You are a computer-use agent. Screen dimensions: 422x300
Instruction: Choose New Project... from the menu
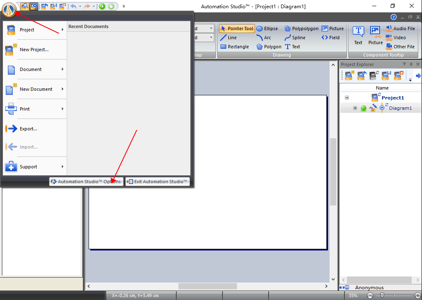(x=35, y=50)
